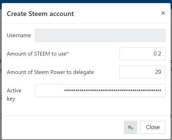
Task: Close the Create Steem account dialog with X
Action: [x=163, y=13]
